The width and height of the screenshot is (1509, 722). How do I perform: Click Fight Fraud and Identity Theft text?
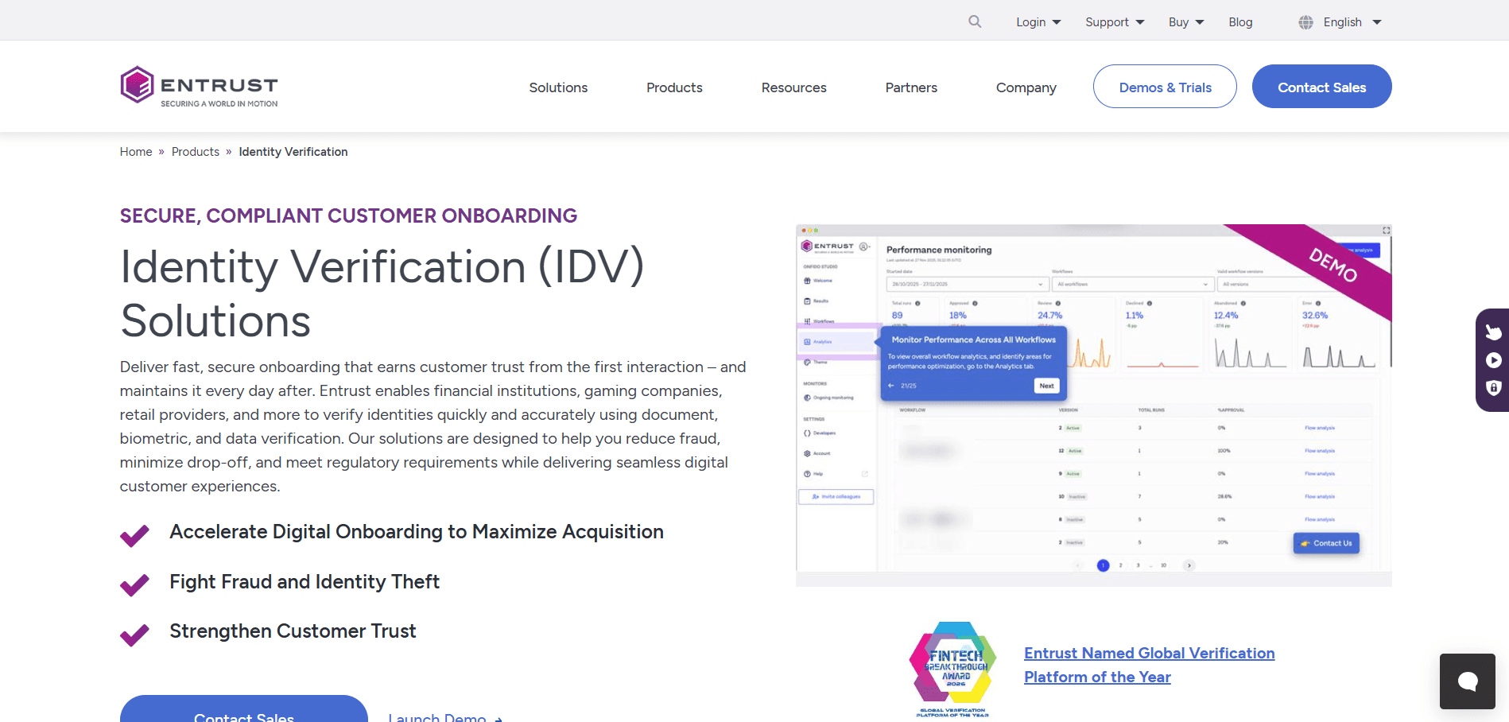pyautogui.click(x=305, y=582)
